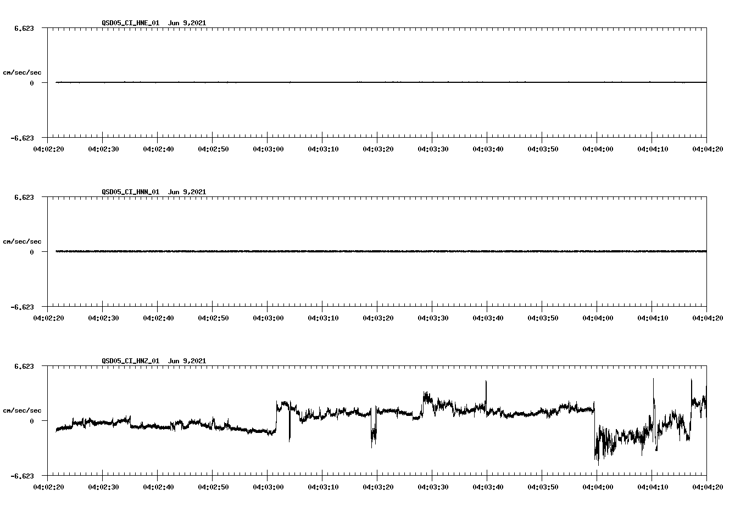Click 04:02:50 time label on HNE chart
Image resolution: width=746 pixels, height=507 pixels.
pos(213,149)
